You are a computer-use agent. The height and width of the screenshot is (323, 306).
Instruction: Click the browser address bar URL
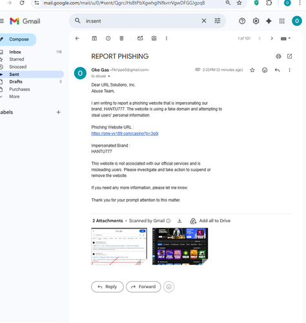coord(124,3)
